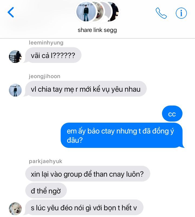Viewport: 195px width, 217px height.
Task: Select the 'vl chia tay mẹ r' message
Action: (86, 89)
